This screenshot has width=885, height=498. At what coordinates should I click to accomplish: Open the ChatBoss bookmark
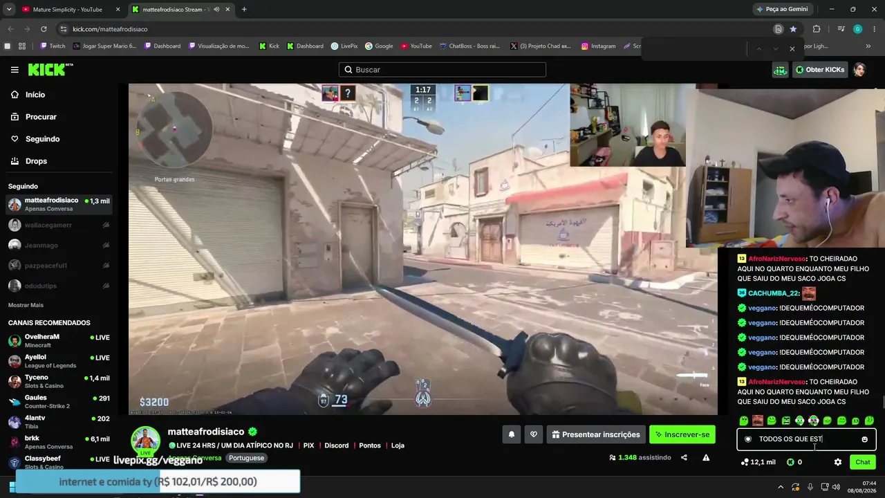click(469, 46)
